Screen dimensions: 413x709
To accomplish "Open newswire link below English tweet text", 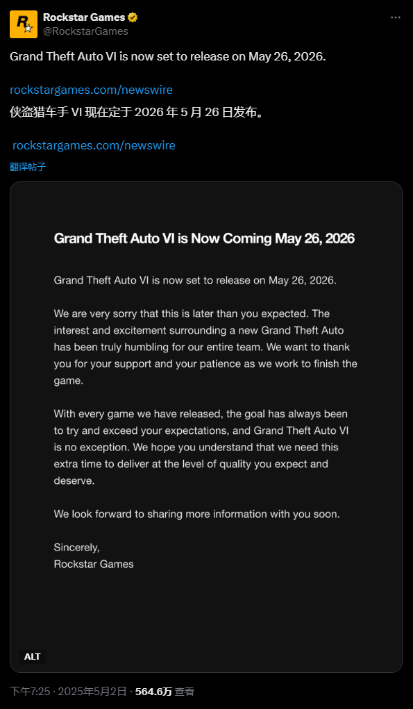I will 91,90.
